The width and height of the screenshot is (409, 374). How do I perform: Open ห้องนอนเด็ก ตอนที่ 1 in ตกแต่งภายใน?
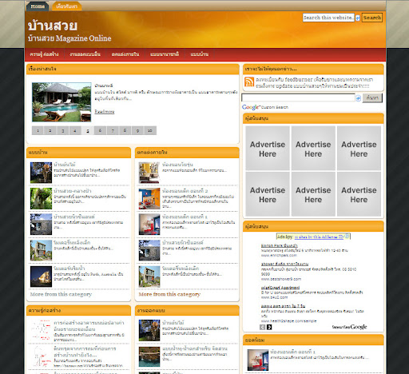[x=185, y=217]
